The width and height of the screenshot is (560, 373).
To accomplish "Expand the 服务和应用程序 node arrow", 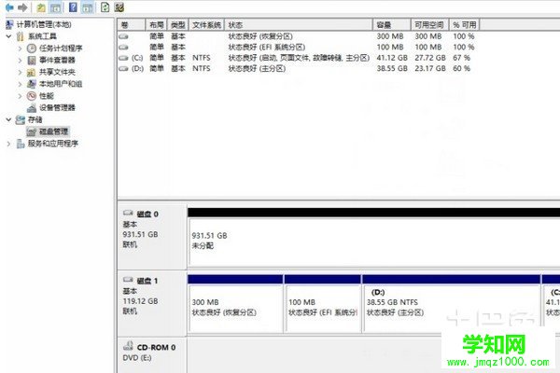I will [x=9, y=144].
